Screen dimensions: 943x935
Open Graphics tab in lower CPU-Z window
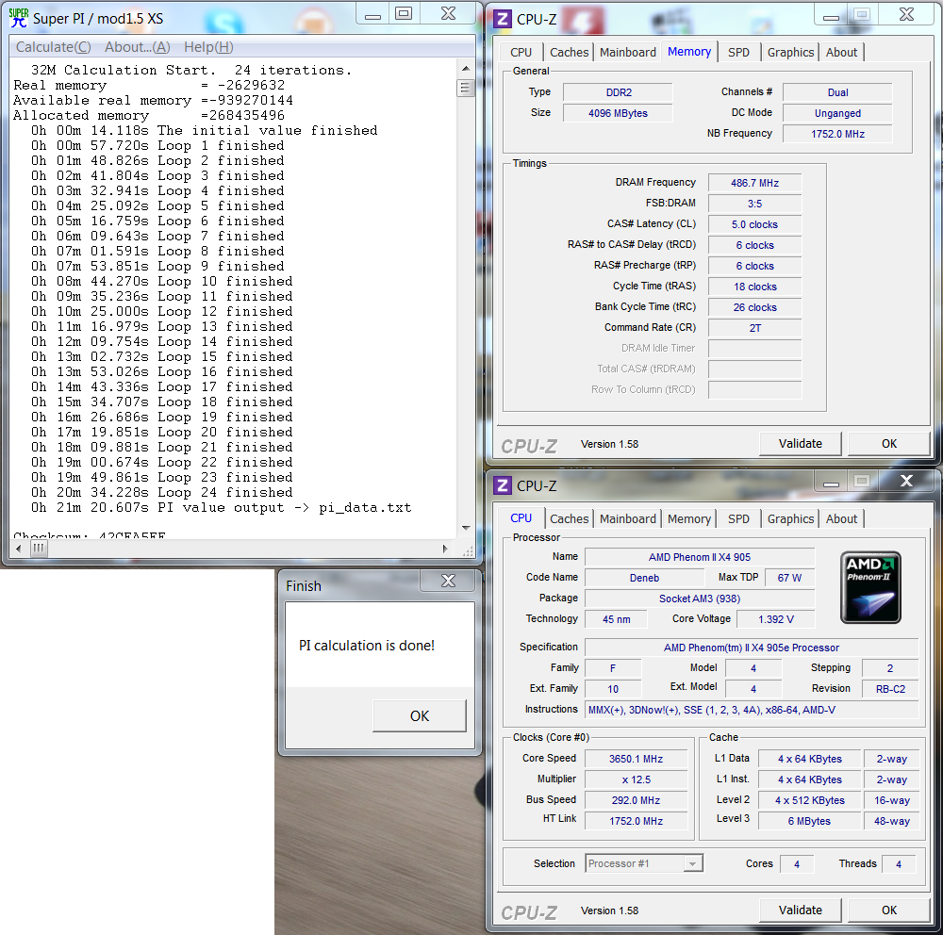pos(790,519)
